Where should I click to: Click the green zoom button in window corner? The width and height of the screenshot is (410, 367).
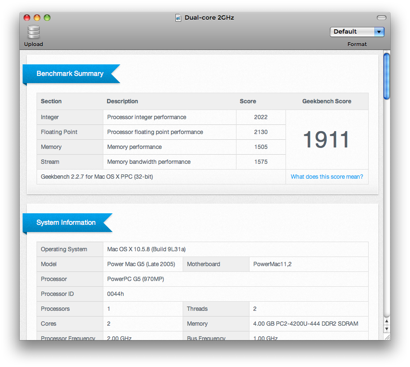click(47, 17)
